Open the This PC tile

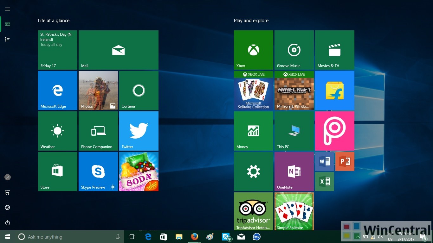pos(294,131)
